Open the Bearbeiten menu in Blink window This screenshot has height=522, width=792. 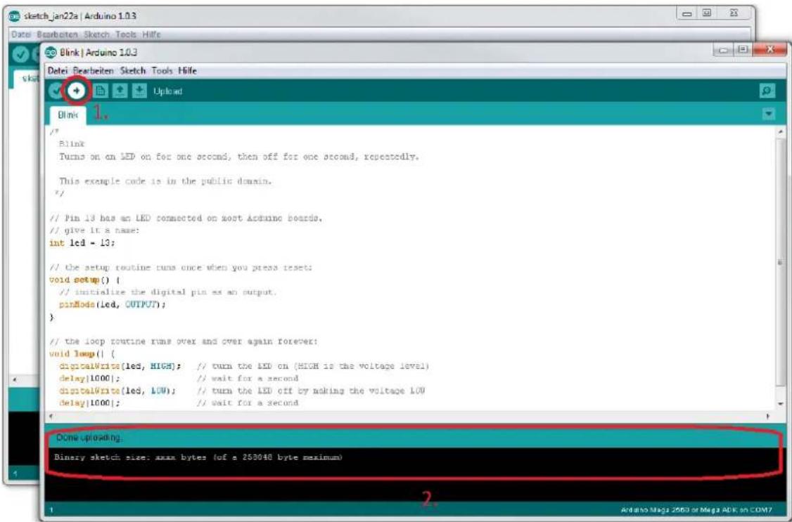(94, 71)
